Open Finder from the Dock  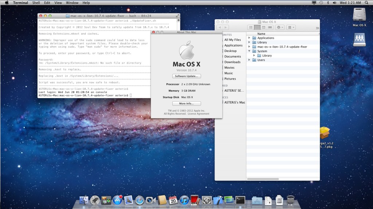(x=83, y=200)
